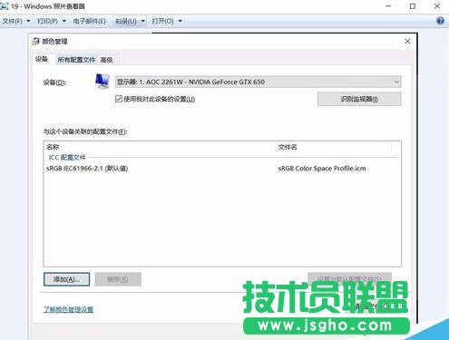
Task: Click the blue help question mark icon
Action: (440, 21)
